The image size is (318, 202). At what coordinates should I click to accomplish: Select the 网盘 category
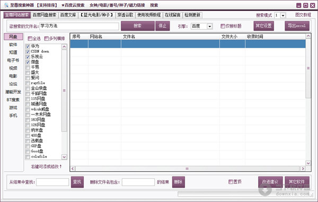13,37
